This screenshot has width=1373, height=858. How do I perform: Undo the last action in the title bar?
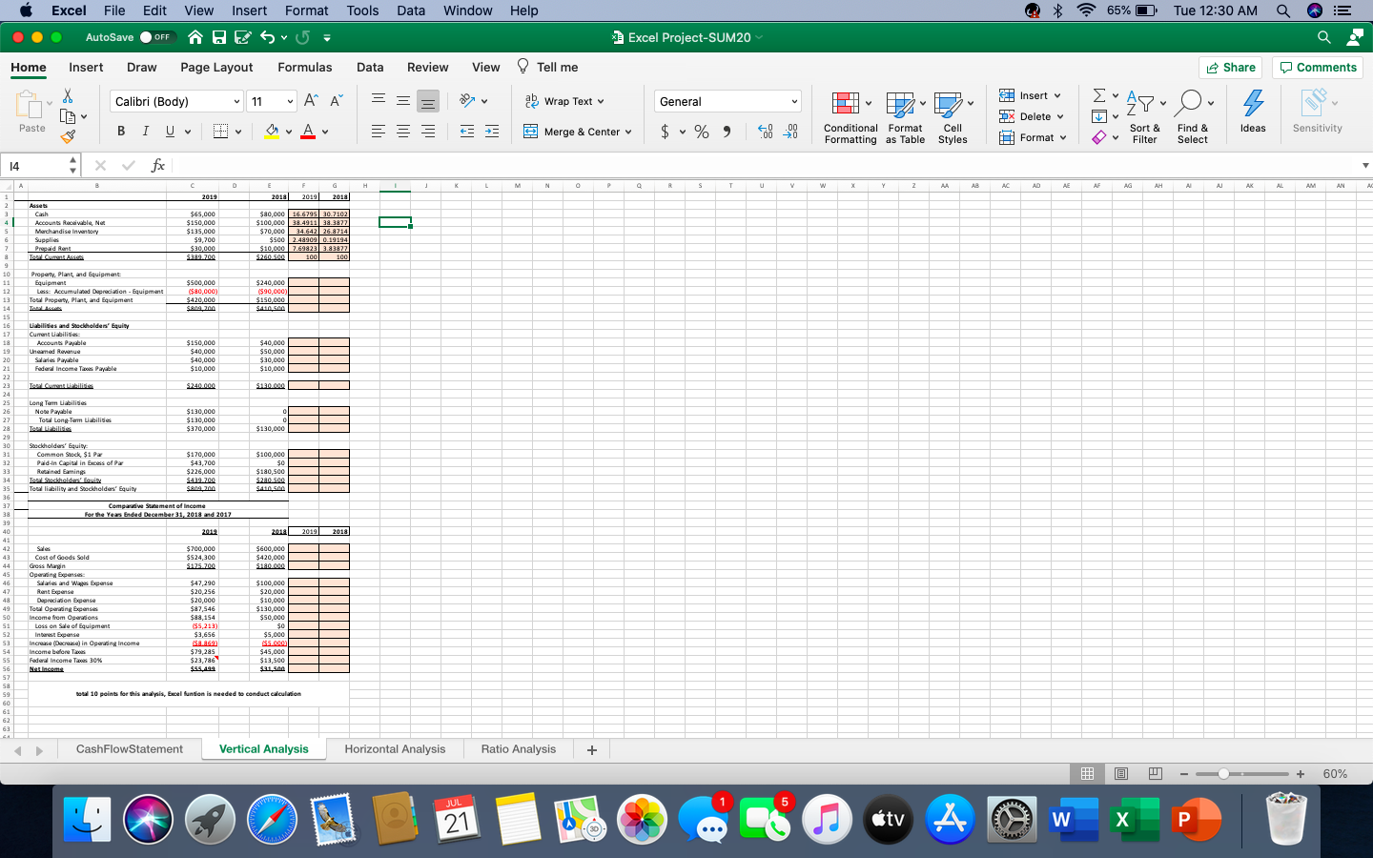tap(268, 37)
